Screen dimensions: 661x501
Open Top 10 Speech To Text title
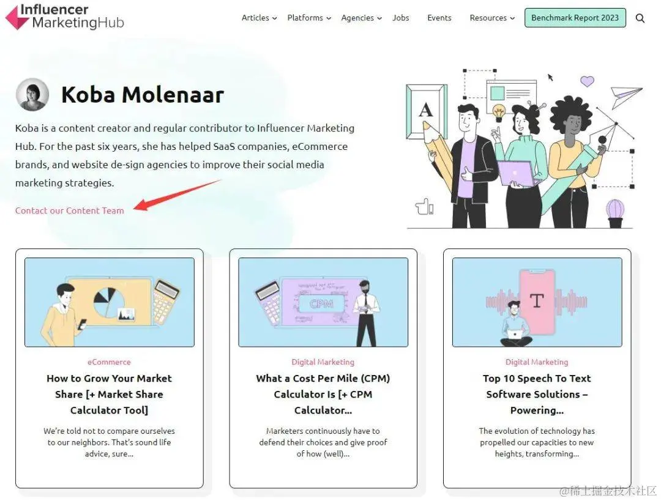[x=537, y=394]
